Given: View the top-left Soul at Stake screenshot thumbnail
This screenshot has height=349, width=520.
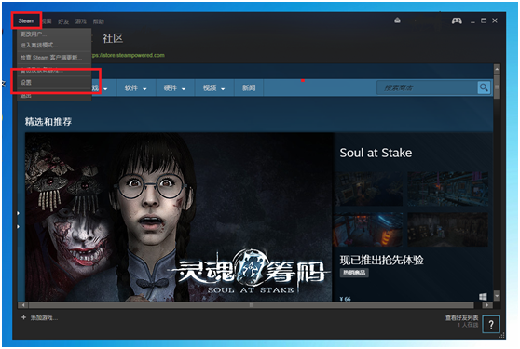Looking at the screenshot, I should tap(368, 189).
